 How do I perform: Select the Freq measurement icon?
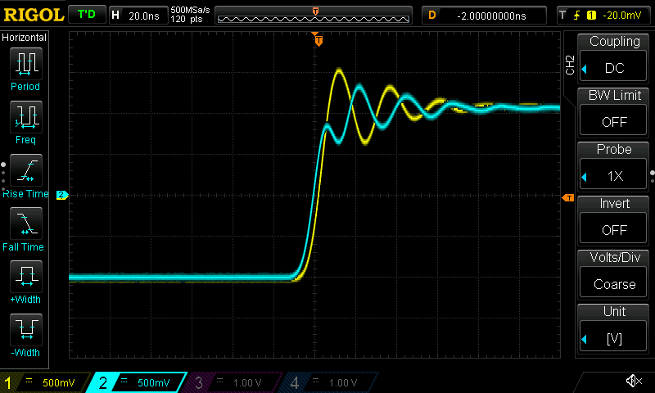pos(26,117)
